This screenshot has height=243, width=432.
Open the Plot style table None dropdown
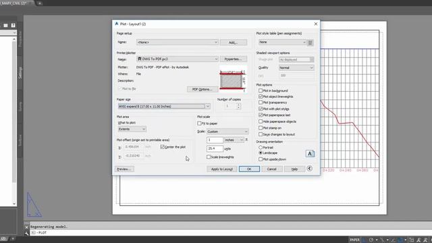282,42
